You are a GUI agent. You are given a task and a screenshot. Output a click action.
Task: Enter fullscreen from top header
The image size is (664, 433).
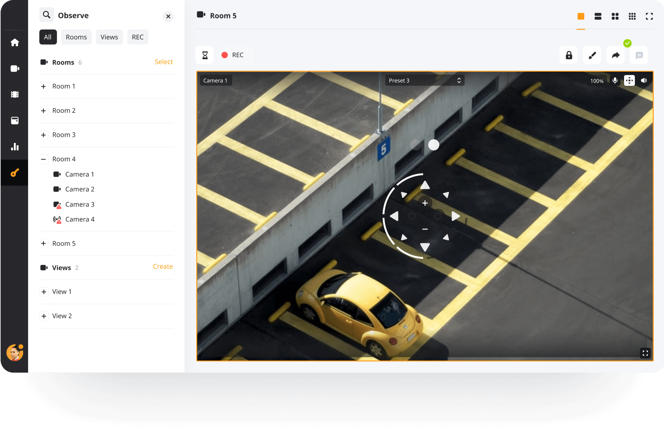pyautogui.click(x=649, y=16)
